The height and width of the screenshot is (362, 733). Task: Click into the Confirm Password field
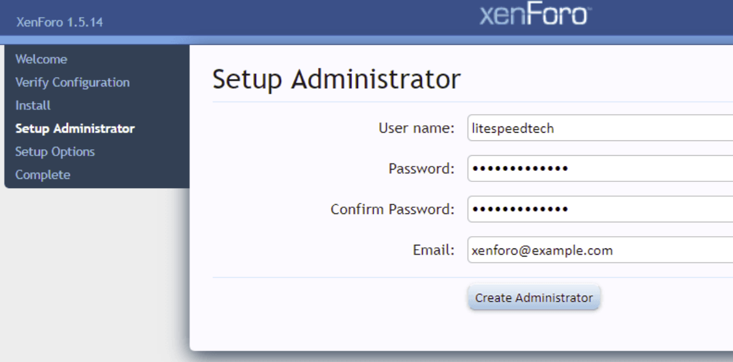(600, 209)
